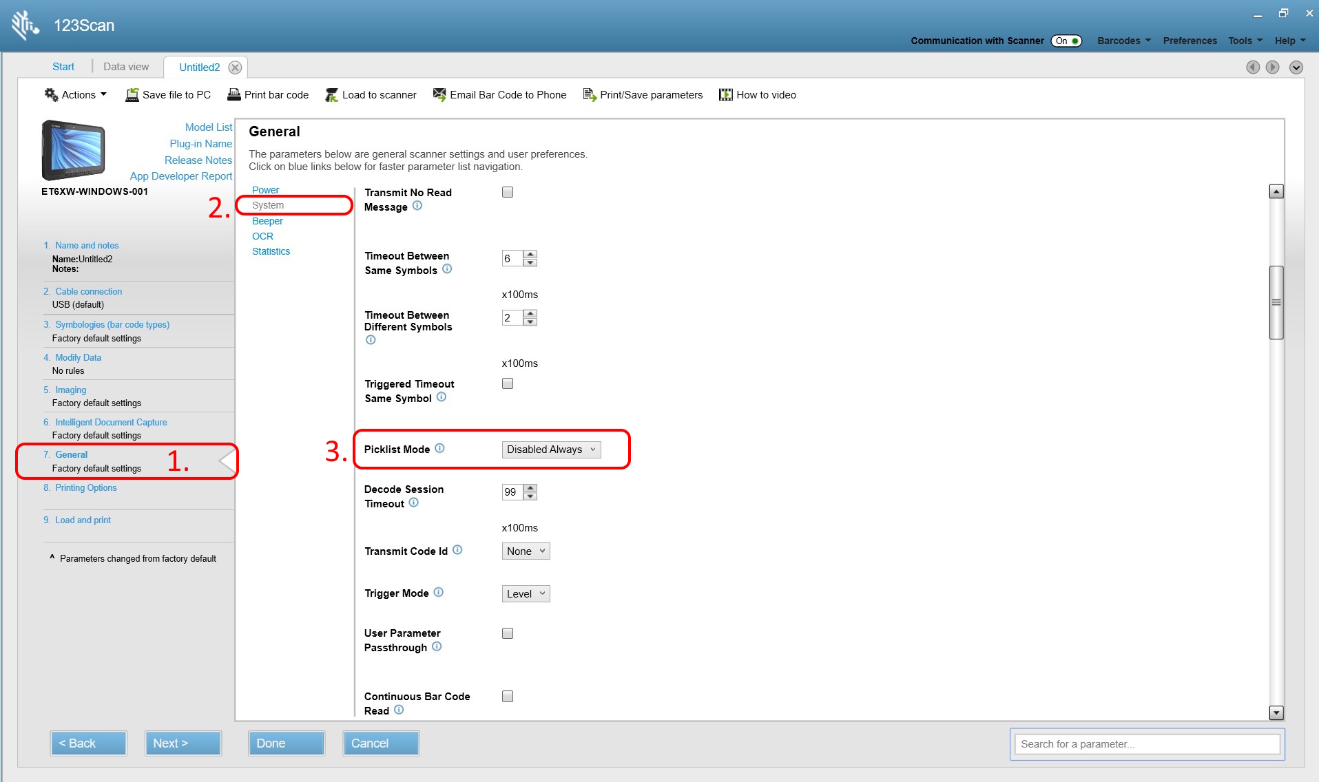
Task: Open Preferences
Action: (x=1190, y=41)
